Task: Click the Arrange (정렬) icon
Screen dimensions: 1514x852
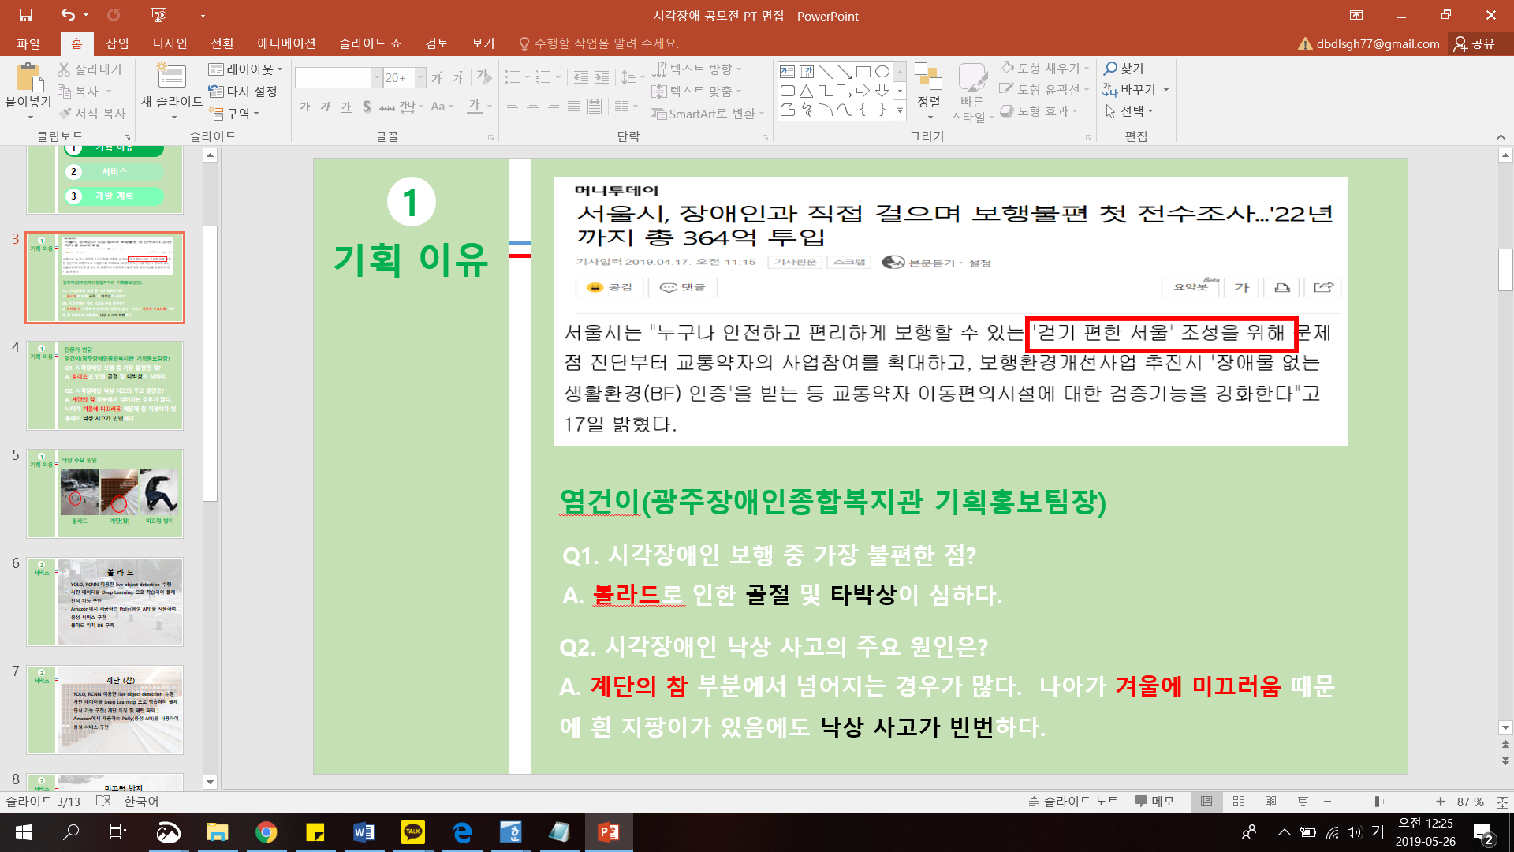Action: (x=928, y=79)
